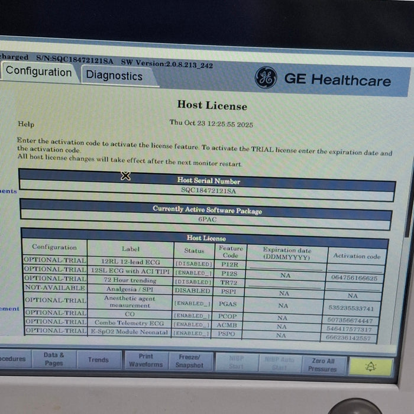Select Zero All Pressures

[323, 365]
